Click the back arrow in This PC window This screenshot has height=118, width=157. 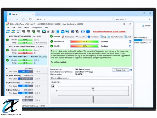point(10,19)
